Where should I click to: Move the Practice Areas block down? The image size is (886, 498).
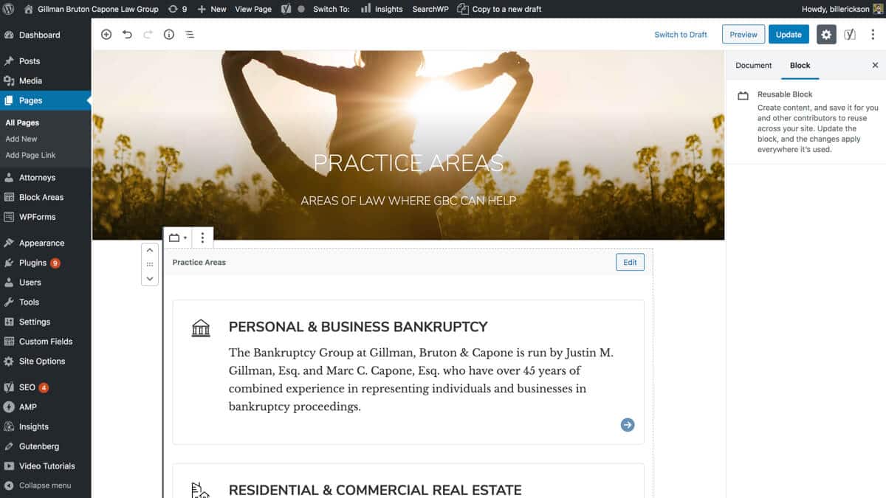150,278
